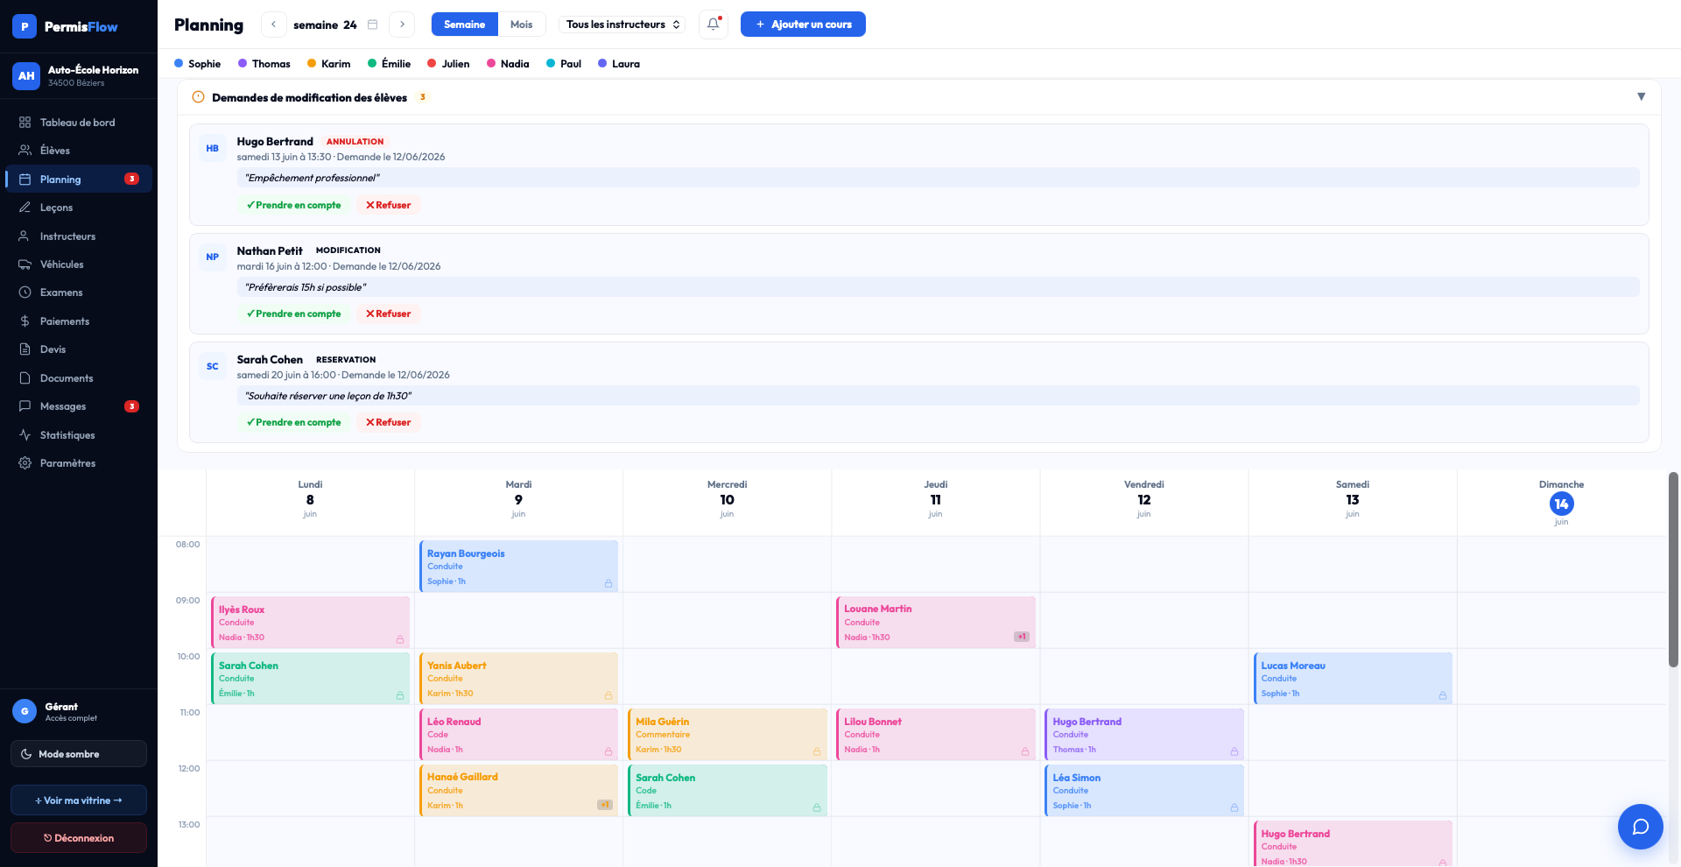Click the Messages speech bubble icon
The image size is (1681, 867).
(x=25, y=406)
